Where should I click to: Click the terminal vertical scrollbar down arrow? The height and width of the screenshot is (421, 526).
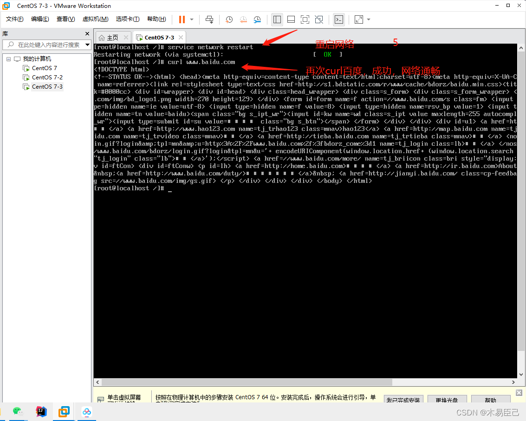coord(521,375)
